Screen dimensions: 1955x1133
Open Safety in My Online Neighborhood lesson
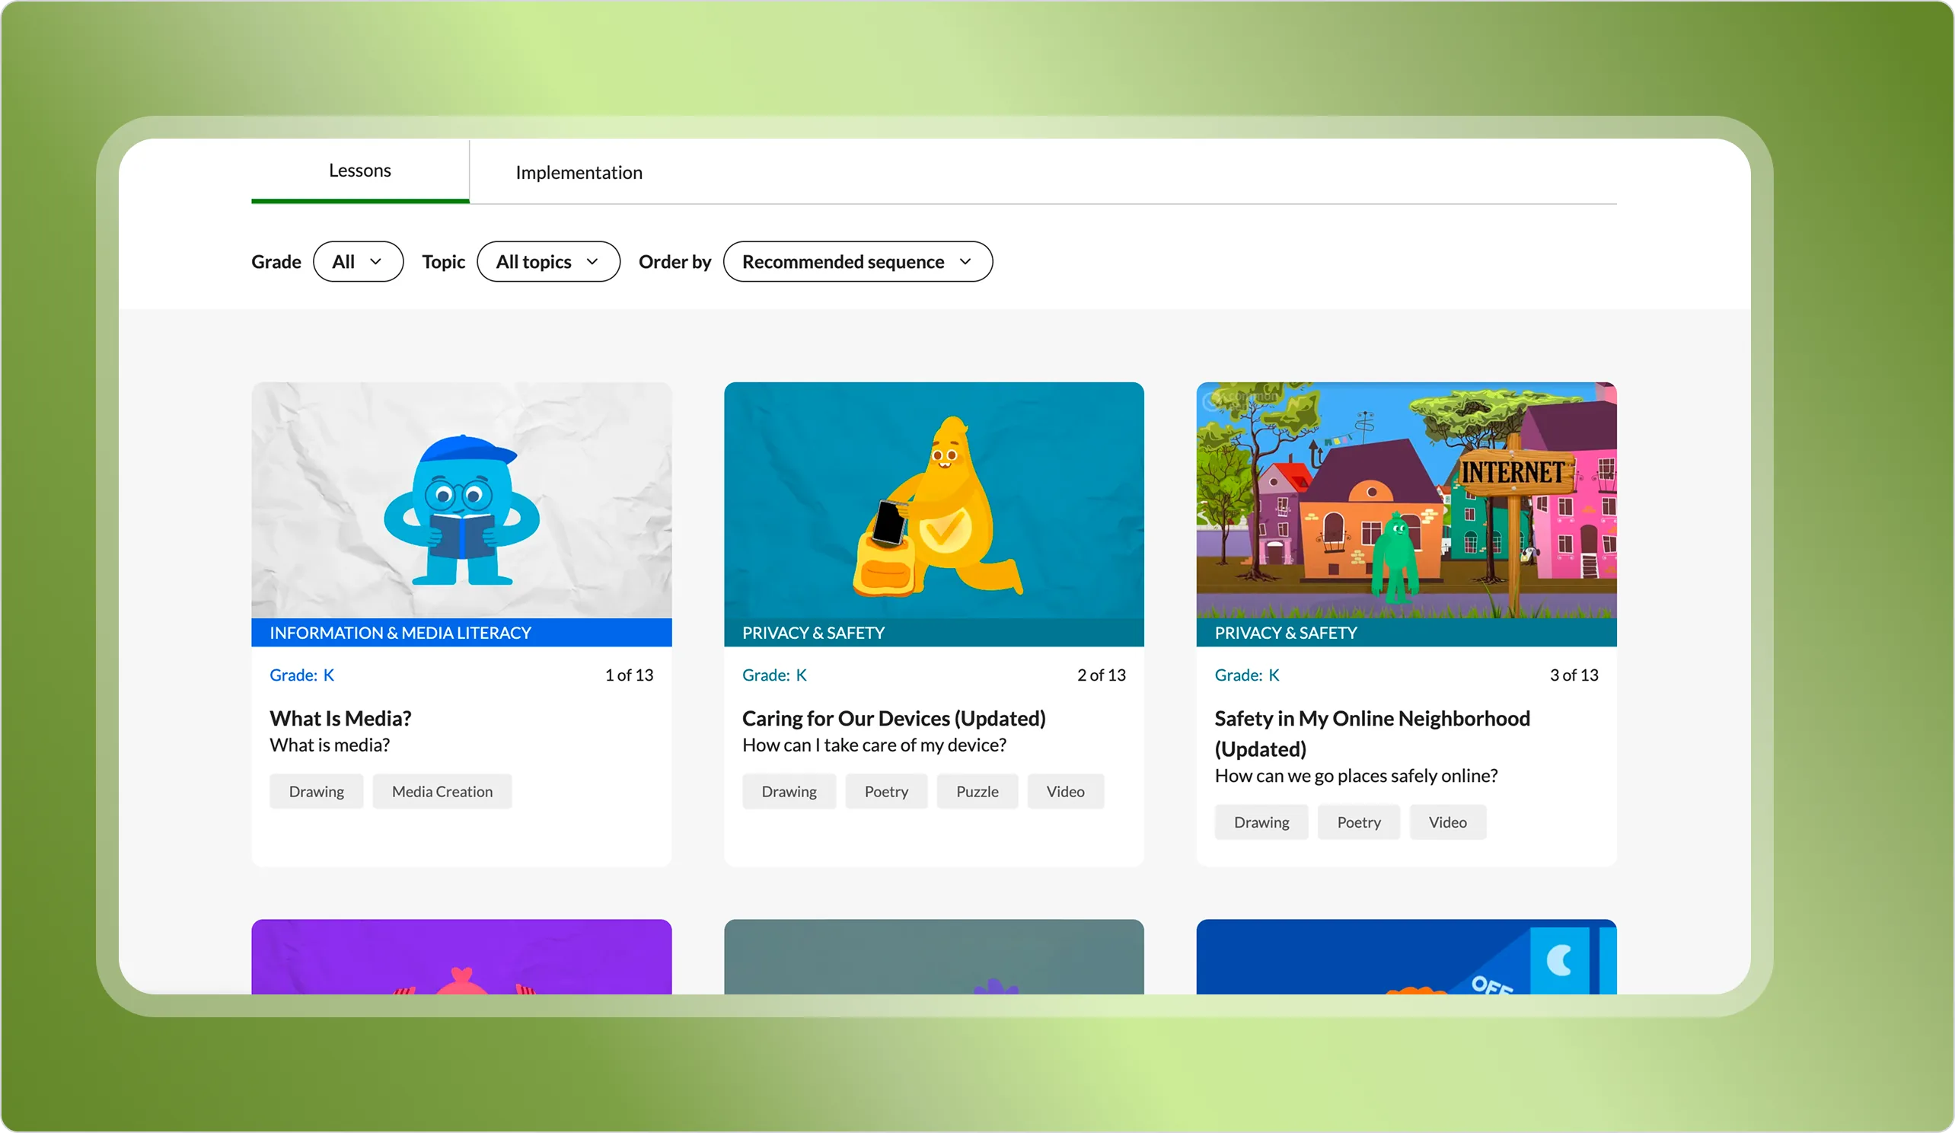point(1371,719)
